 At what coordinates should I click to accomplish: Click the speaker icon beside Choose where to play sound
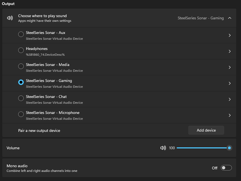pos(10,18)
